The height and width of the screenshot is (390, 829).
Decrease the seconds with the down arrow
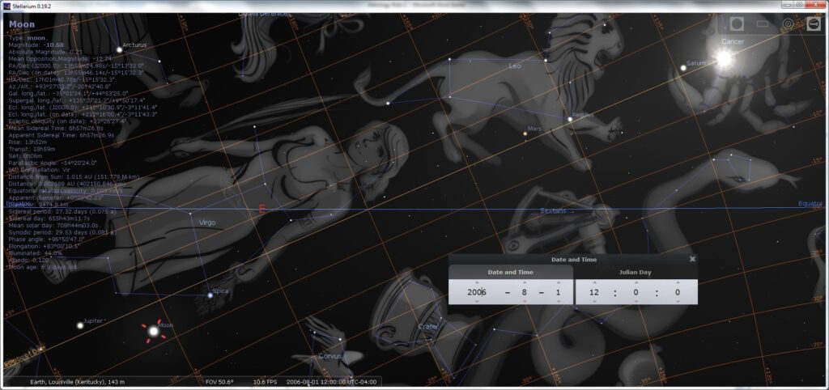pyautogui.click(x=678, y=302)
